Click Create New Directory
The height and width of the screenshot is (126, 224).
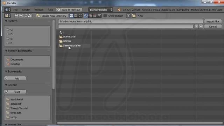(x=52, y=16)
